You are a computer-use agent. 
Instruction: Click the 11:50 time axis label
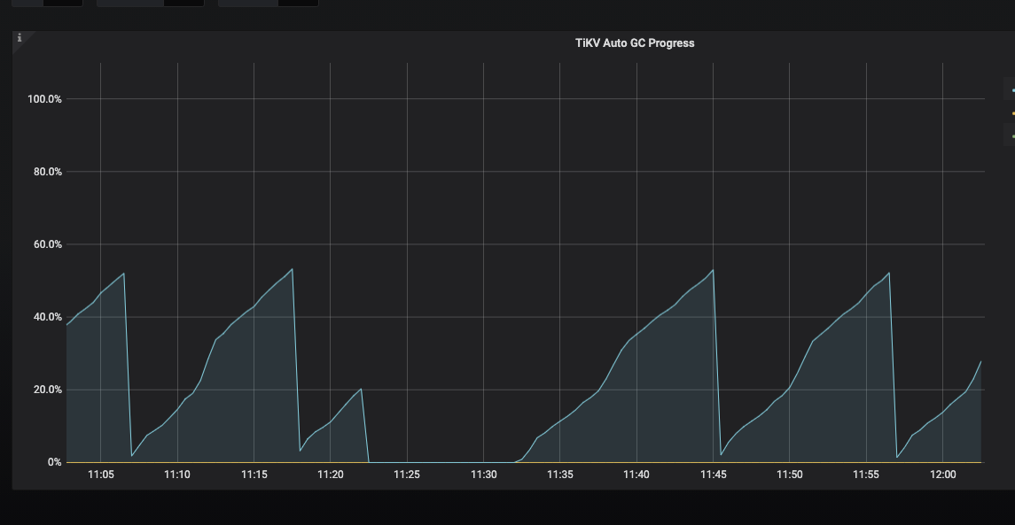coord(789,475)
